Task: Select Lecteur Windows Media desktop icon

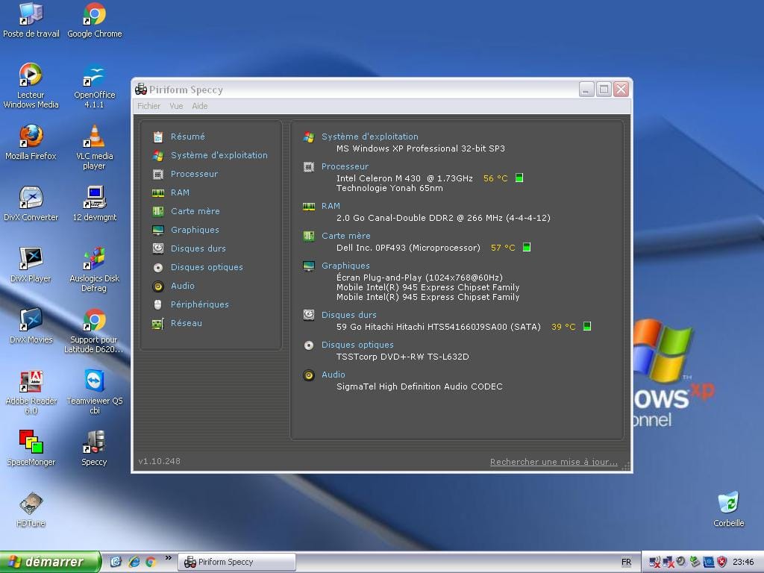Action: click(31, 86)
